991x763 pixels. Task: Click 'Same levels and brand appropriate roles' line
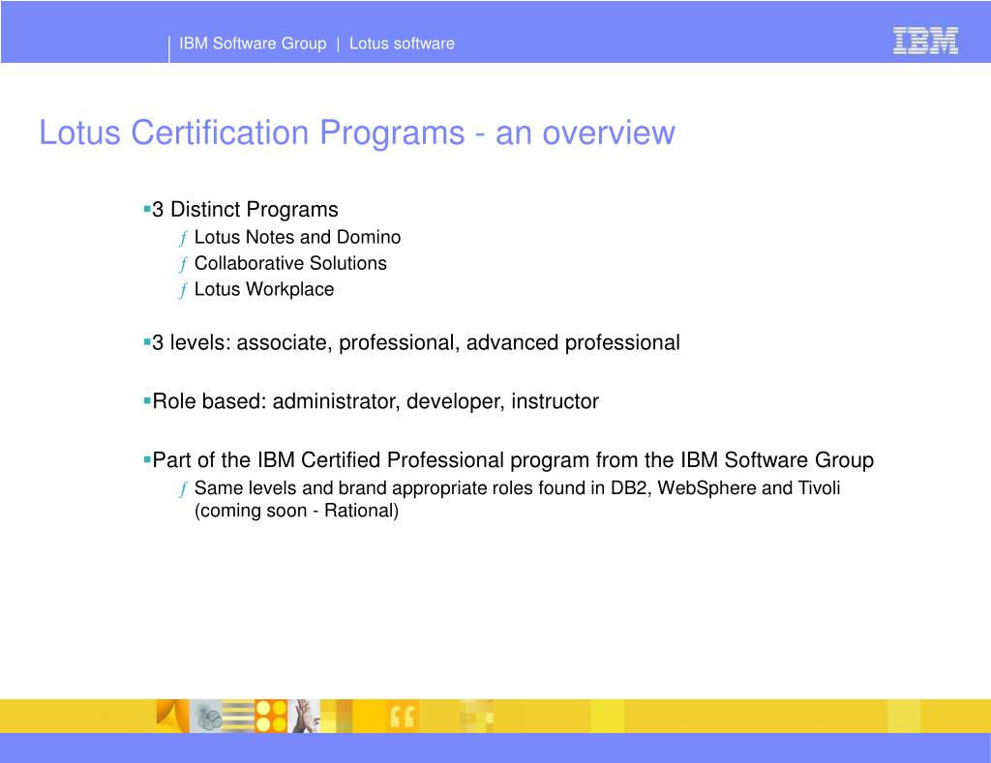(x=517, y=487)
